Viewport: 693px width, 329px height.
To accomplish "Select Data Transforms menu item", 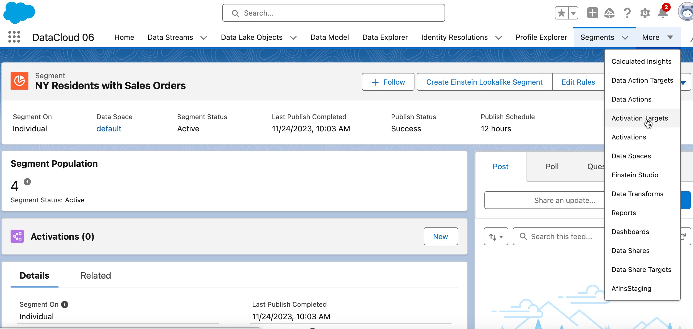I will coord(642,194).
